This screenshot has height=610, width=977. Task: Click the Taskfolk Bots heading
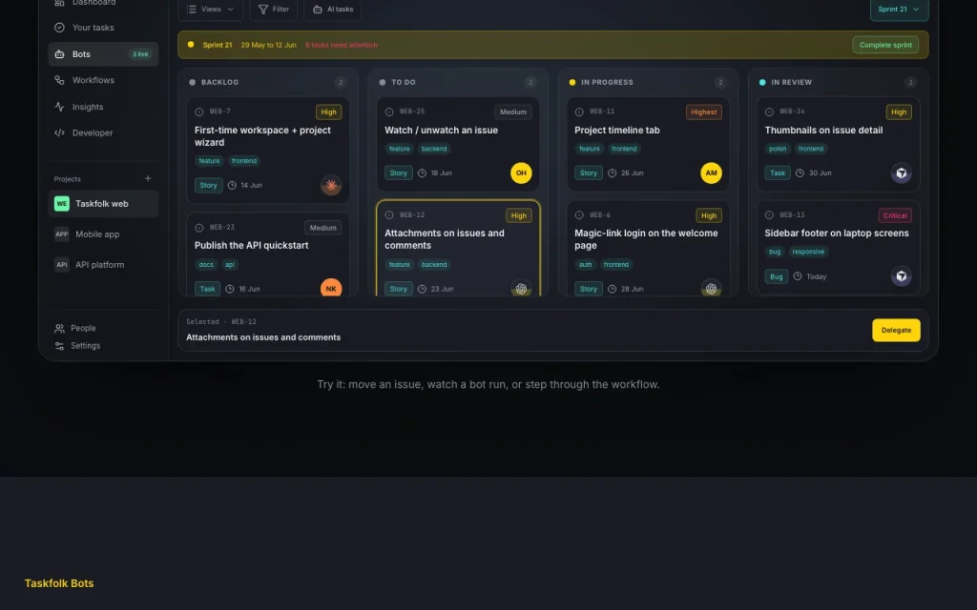click(59, 583)
